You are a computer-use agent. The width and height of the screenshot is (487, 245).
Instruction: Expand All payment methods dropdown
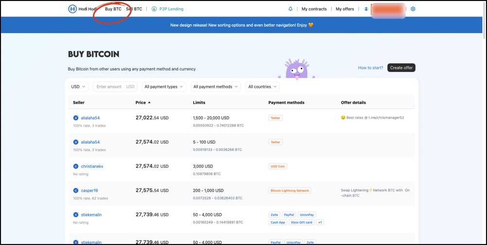click(x=215, y=86)
